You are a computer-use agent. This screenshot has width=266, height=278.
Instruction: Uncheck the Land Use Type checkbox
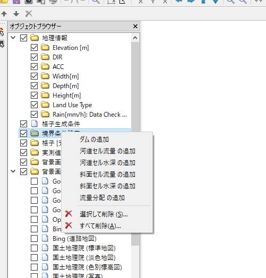(35, 105)
